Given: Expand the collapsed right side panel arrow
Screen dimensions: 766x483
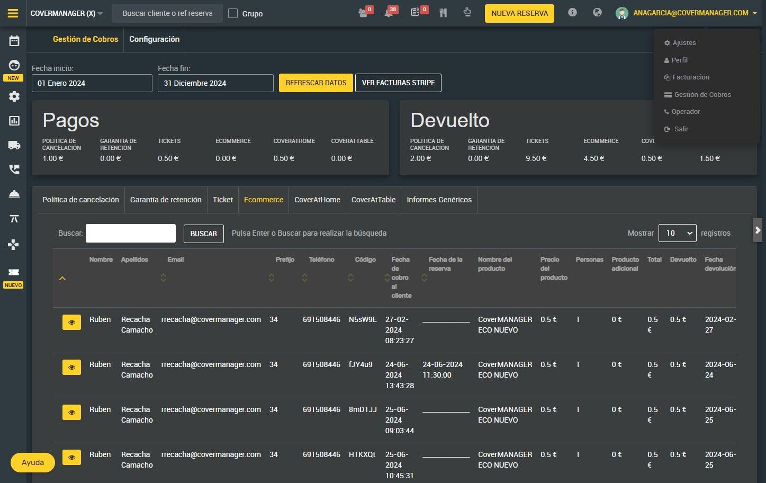Looking at the screenshot, I should click(x=758, y=230).
